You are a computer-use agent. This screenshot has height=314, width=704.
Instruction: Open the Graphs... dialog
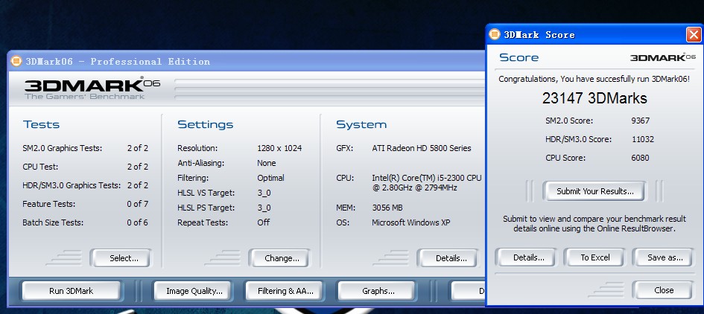(x=376, y=291)
